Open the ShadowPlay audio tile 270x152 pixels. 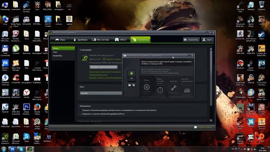[187, 87]
